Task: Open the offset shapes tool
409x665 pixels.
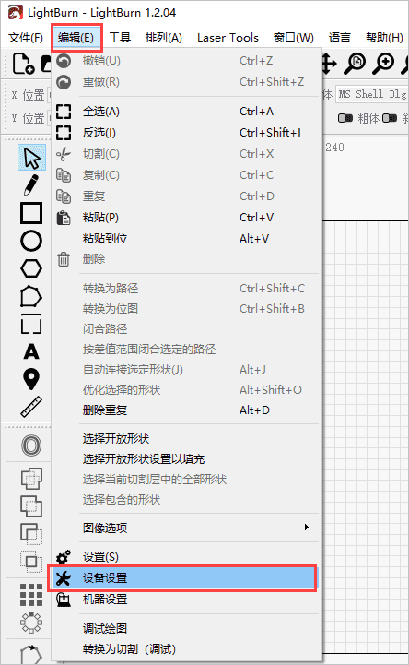Action: [31, 445]
